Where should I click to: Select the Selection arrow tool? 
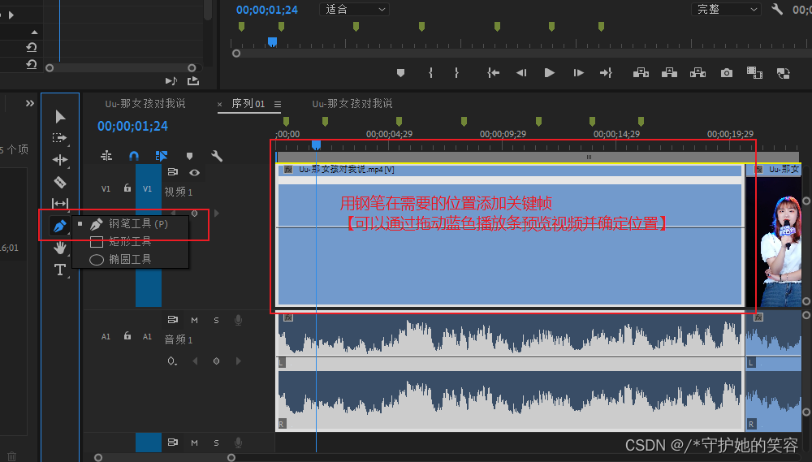(x=60, y=117)
